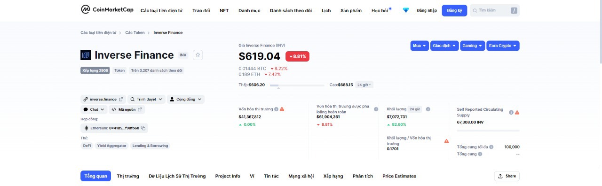Click info icon beside Tổng cung tối đa
This screenshot has width=602, height=186.
pyautogui.click(x=491, y=147)
